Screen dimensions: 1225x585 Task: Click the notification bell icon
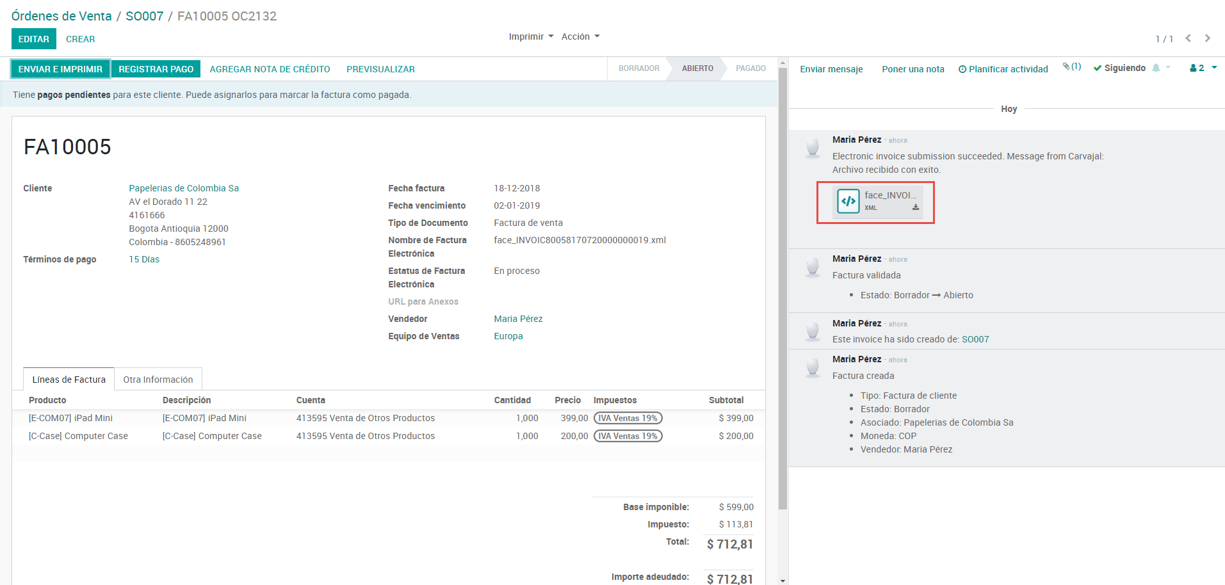(x=1156, y=68)
